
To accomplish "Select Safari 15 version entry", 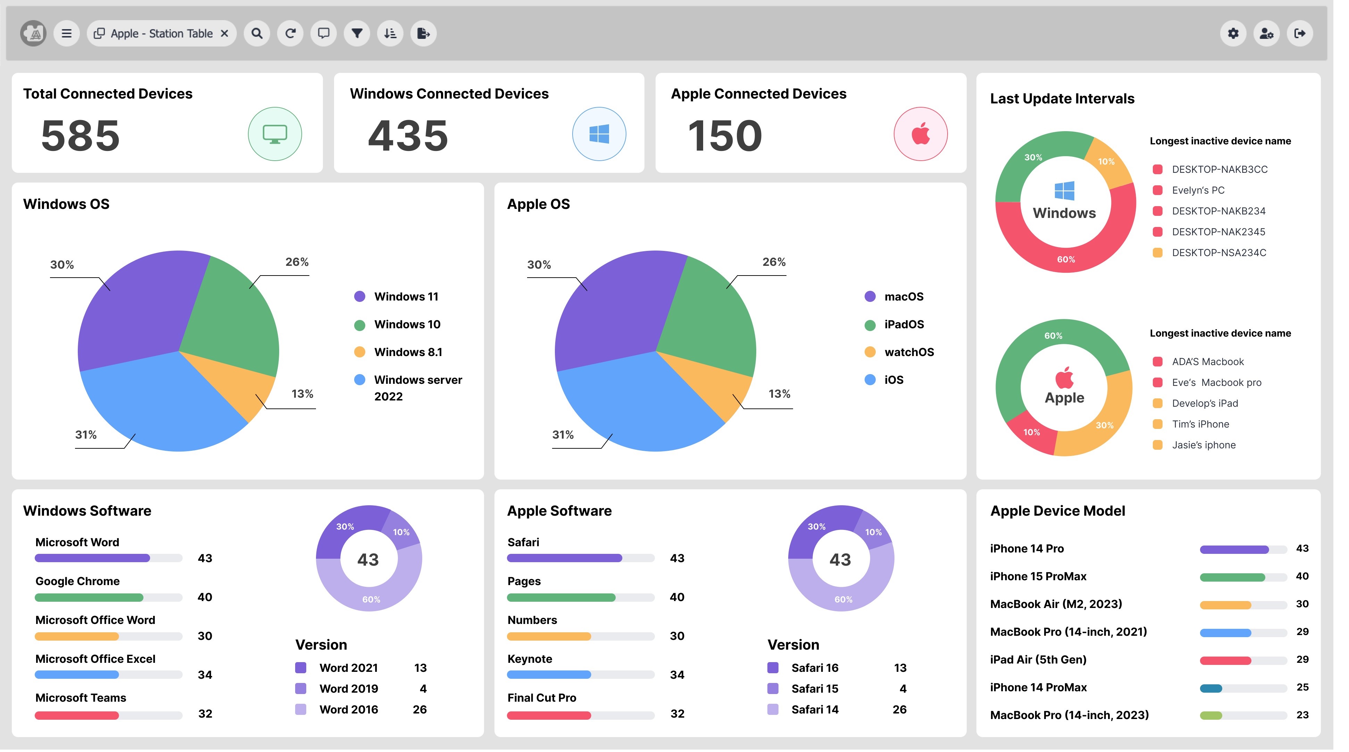I will tap(837, 689).
